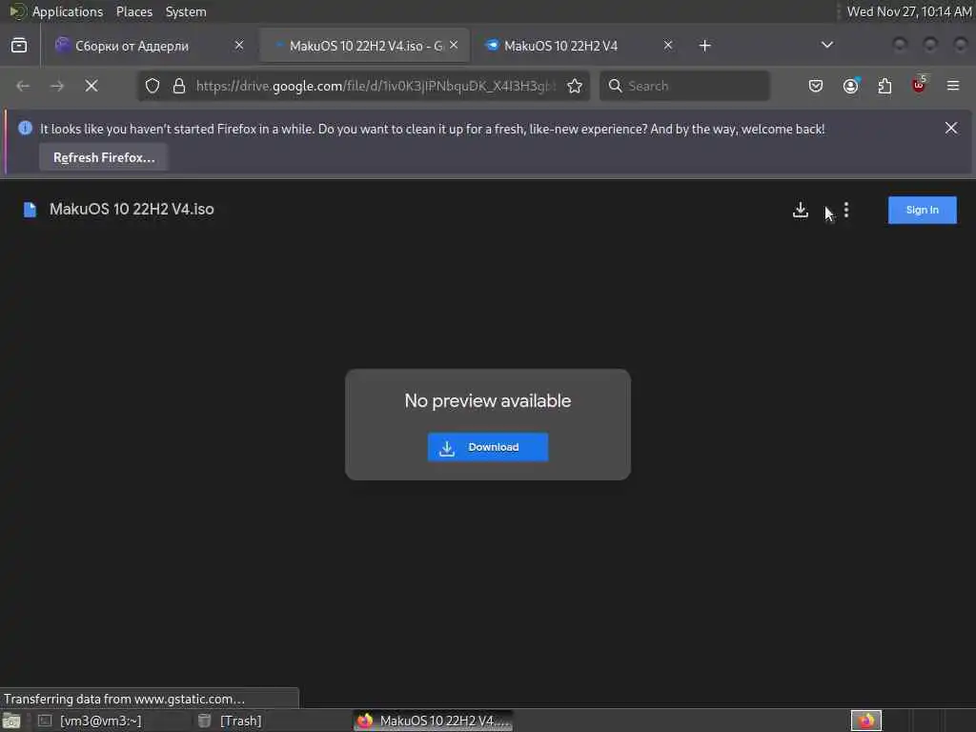
Task: Open the Firefox View icon left of the tabs
Action: (x=19, y=46)
